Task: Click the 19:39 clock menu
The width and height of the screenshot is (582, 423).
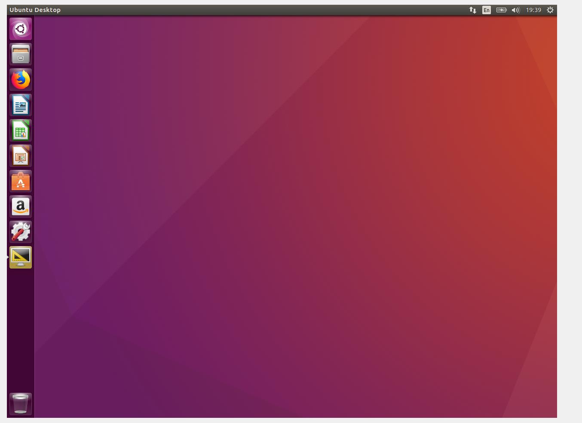Action: 533,10
